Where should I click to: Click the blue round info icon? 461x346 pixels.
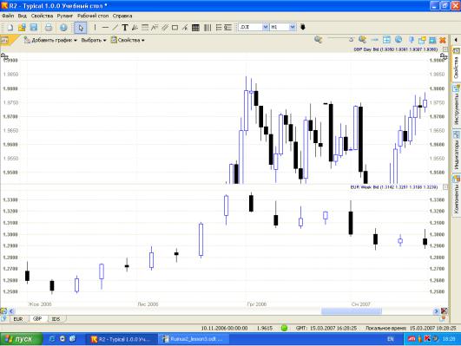click(x=63, y=28)
